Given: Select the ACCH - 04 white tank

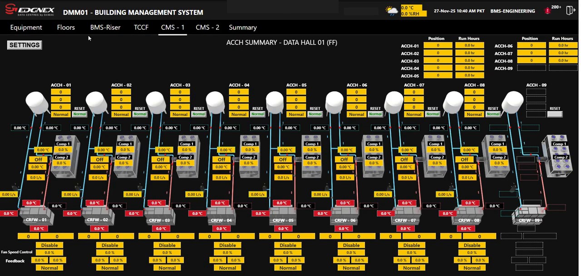Looking at the screenshot, I should tap(215, 103).
